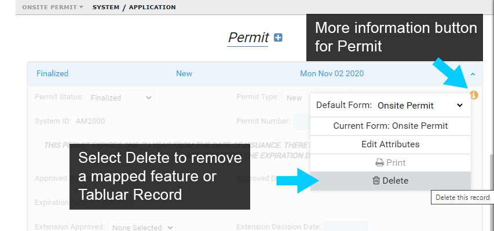Click the printer icon for Print
494x231 pixels.
(x=380, y=163)
